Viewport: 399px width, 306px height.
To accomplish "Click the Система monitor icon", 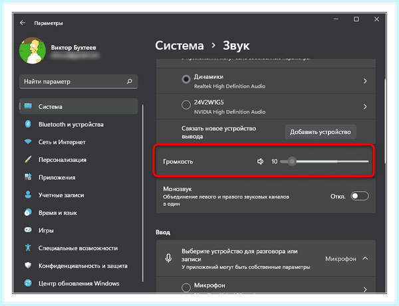I will pos(28,106).
